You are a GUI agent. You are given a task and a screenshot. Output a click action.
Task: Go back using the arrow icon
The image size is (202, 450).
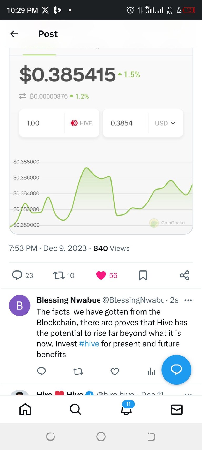[x=14, y=34]
